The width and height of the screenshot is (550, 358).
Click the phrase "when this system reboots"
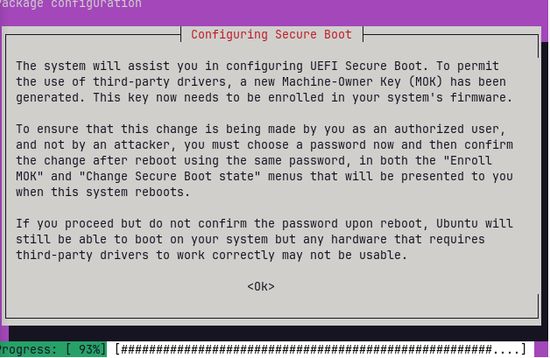(93, 192)
